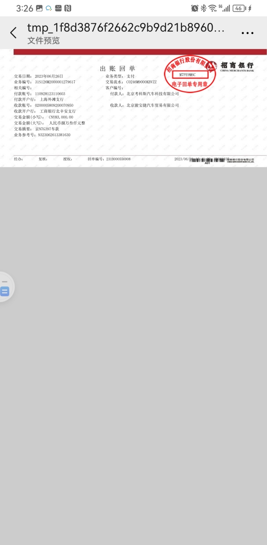
Task: Tap payer name 北京考科斯汽车科技有限公司
Action: pyautogui.click(x=152, y=94)
